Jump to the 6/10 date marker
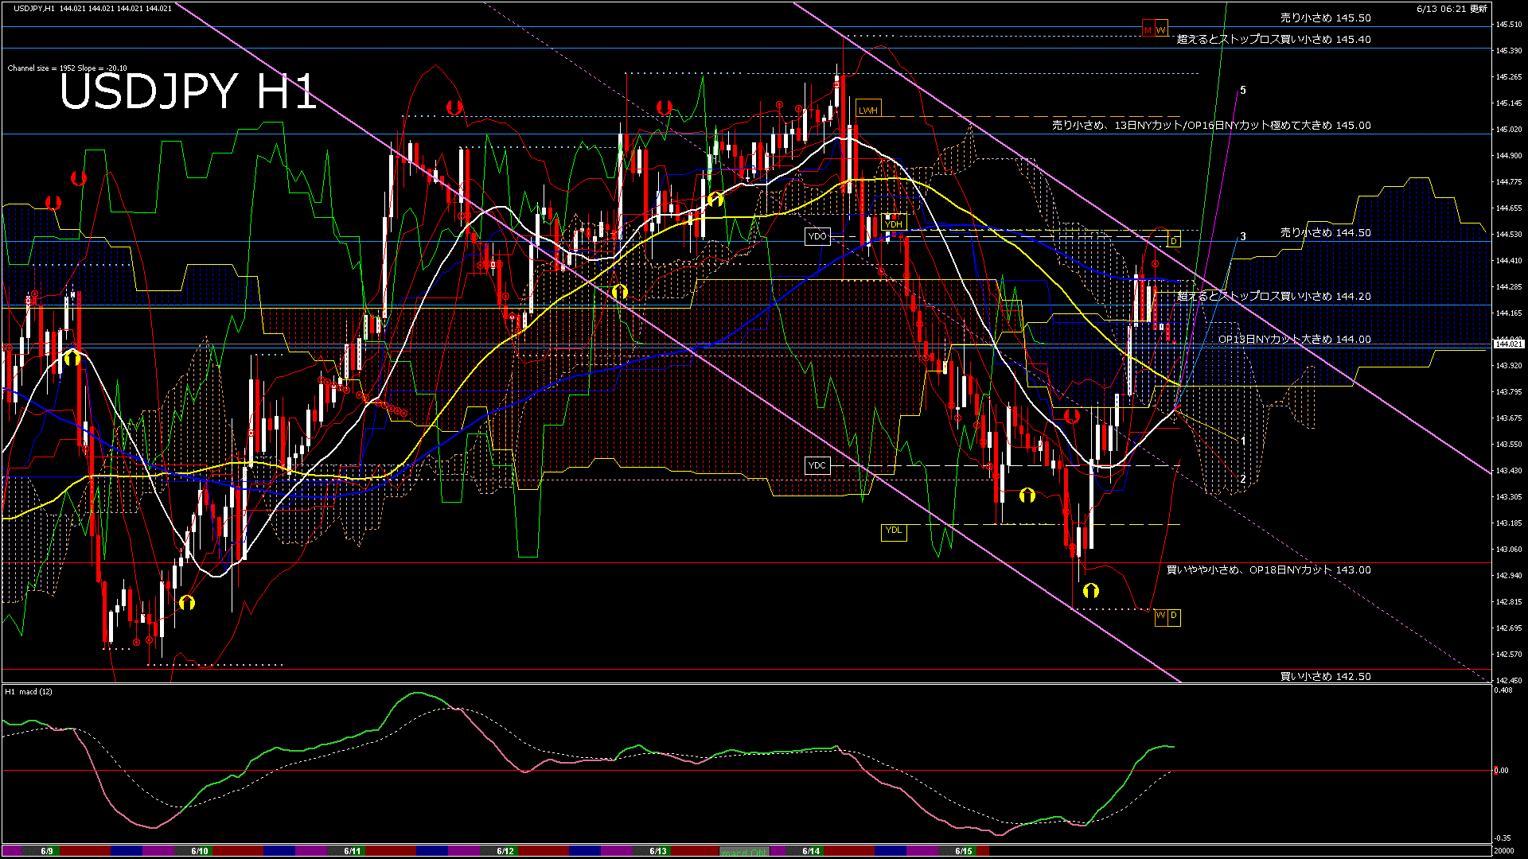Image resolution: width=1528 pixels, height=859 pixels. coord(200,851)
